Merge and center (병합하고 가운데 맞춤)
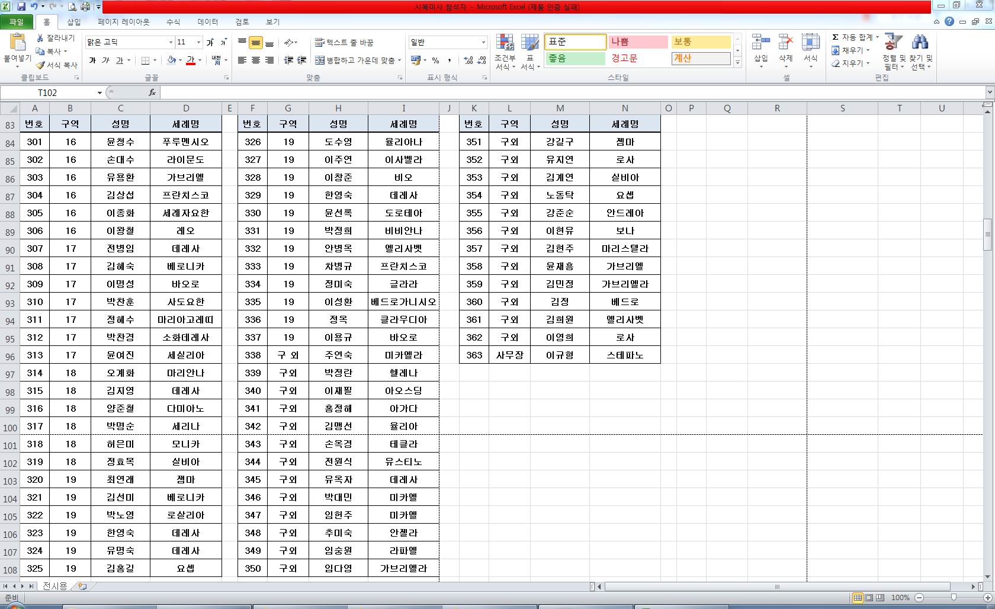The height and width of the screenshot is (609, 995). [x=355, y=60]
